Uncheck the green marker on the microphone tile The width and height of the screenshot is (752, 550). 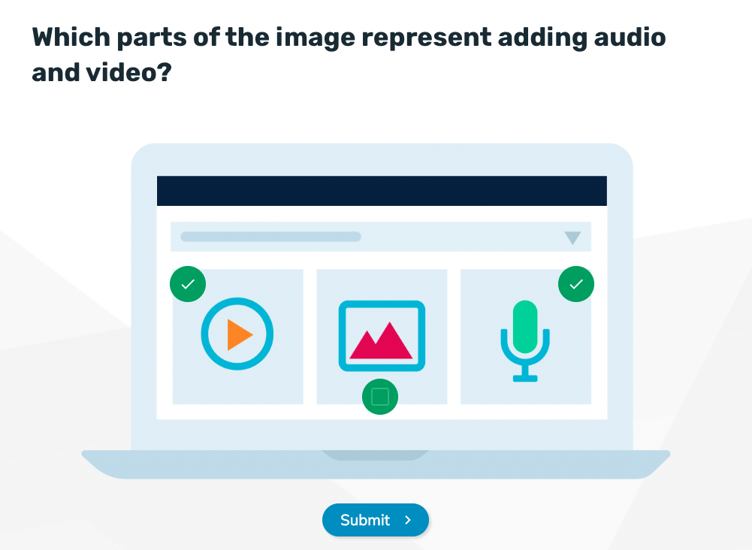tap(576, 284)
